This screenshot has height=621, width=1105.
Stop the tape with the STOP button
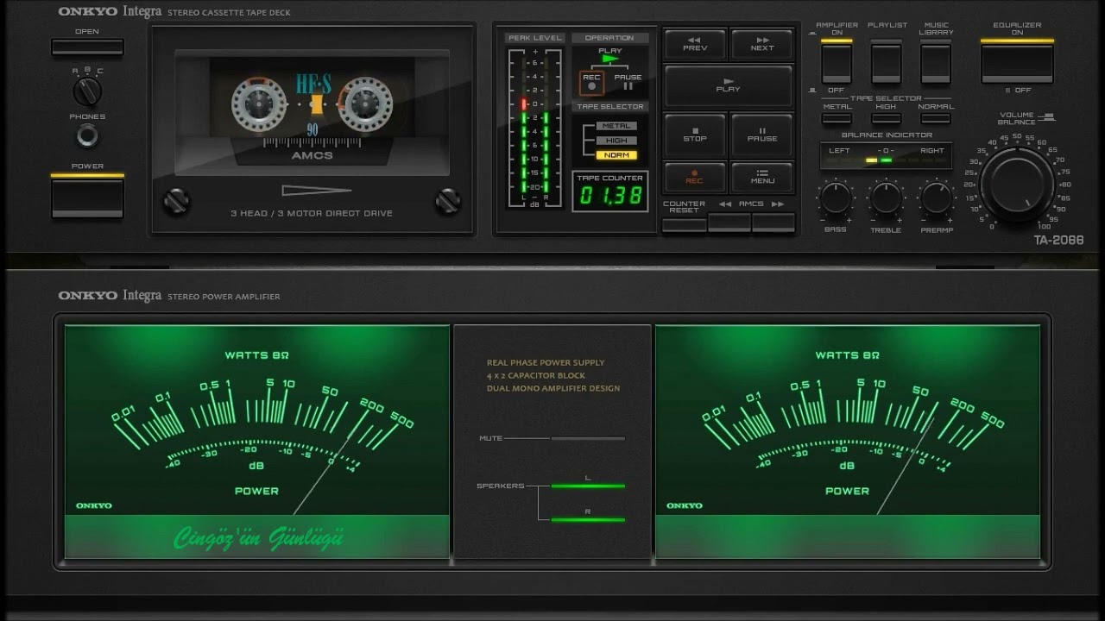695,135
